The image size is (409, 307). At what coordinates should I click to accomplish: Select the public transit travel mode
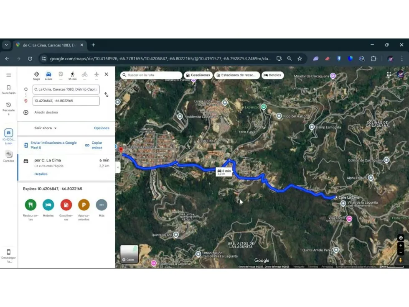pyautogui.click(x=61, y=76)
